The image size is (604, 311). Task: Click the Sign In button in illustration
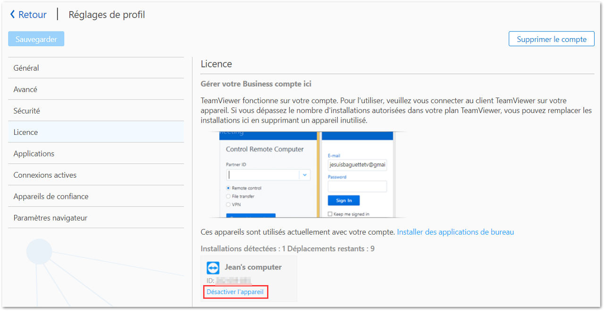coord(344,200)
